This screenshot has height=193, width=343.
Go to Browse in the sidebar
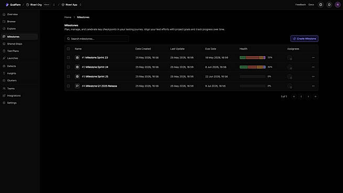pyautogui.click(x=19, y=22)
